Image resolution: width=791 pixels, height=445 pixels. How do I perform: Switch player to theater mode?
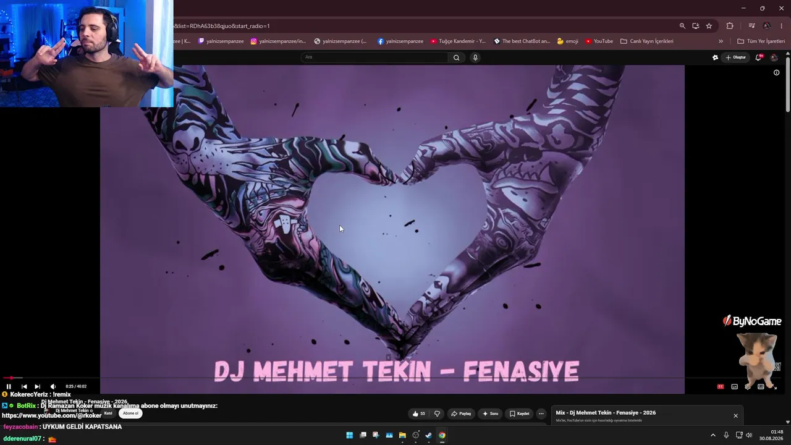point(761,386)
